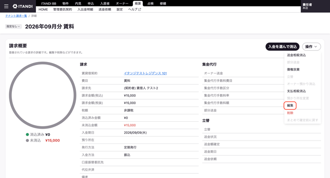Click the disabled オーナー預かり消込 menu entry
Viewport: 330px width, 178px height.
click(x=301, y=84)
